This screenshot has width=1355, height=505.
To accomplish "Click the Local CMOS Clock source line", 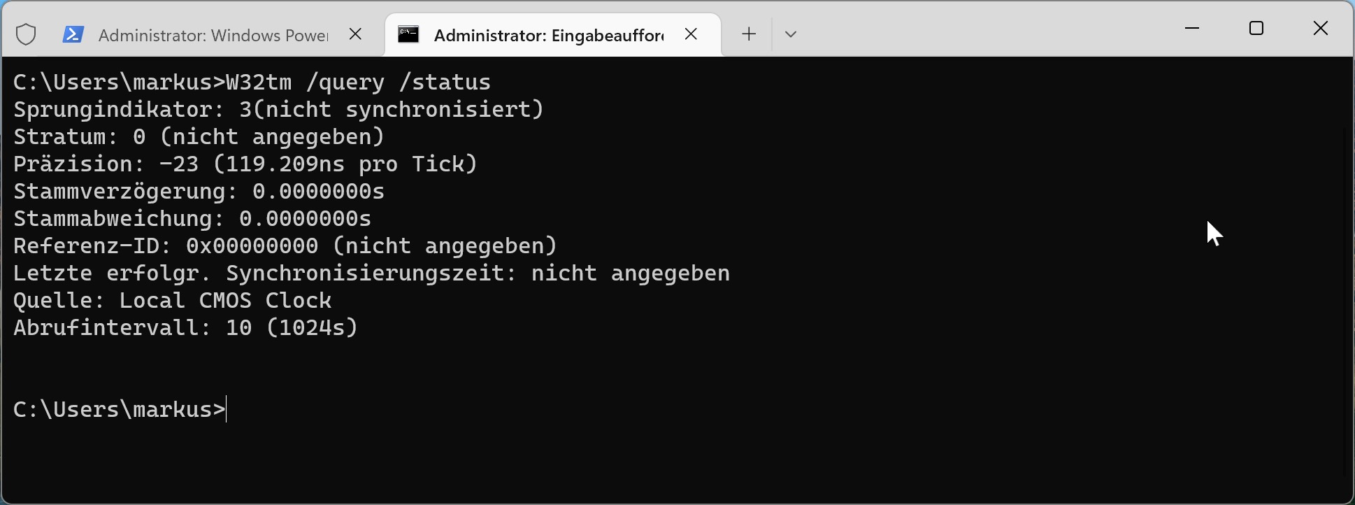I will tap(171, 300).
